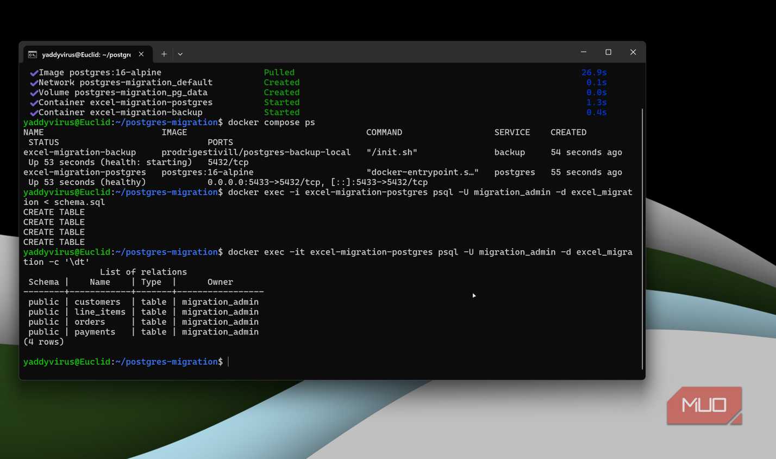The image size is (776, 459).
Task: Click 'docker compose ps' command text
Action: click(272, 122)
